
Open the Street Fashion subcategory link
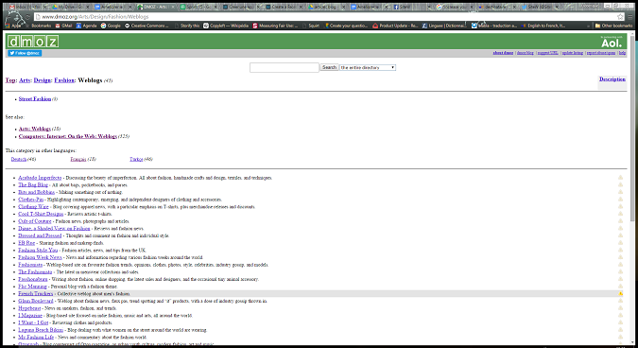coord(35,99)
